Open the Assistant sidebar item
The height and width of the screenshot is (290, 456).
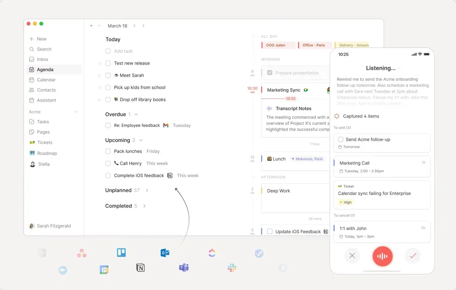pyautogui.click(x=43, y=100)
